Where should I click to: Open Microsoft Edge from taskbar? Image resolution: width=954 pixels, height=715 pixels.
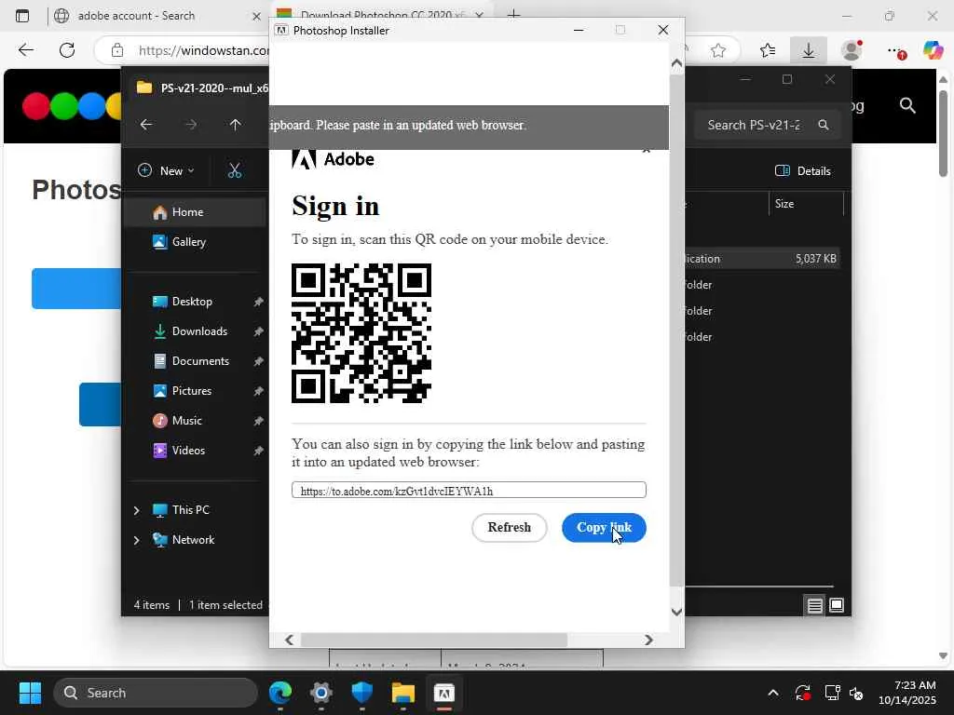click(280, 693)
